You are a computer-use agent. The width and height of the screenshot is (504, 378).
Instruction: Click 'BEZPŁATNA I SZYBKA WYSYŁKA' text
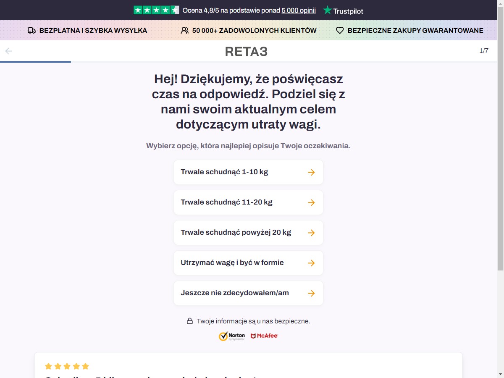(x=93, y=31)
